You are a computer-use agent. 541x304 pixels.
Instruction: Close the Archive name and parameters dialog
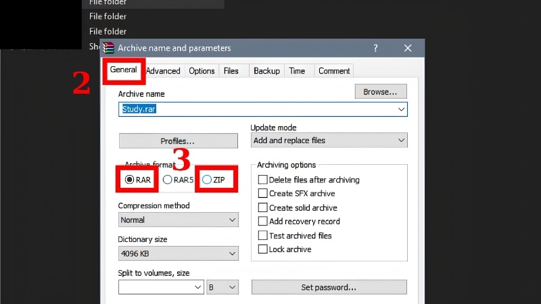coord(408,48)
